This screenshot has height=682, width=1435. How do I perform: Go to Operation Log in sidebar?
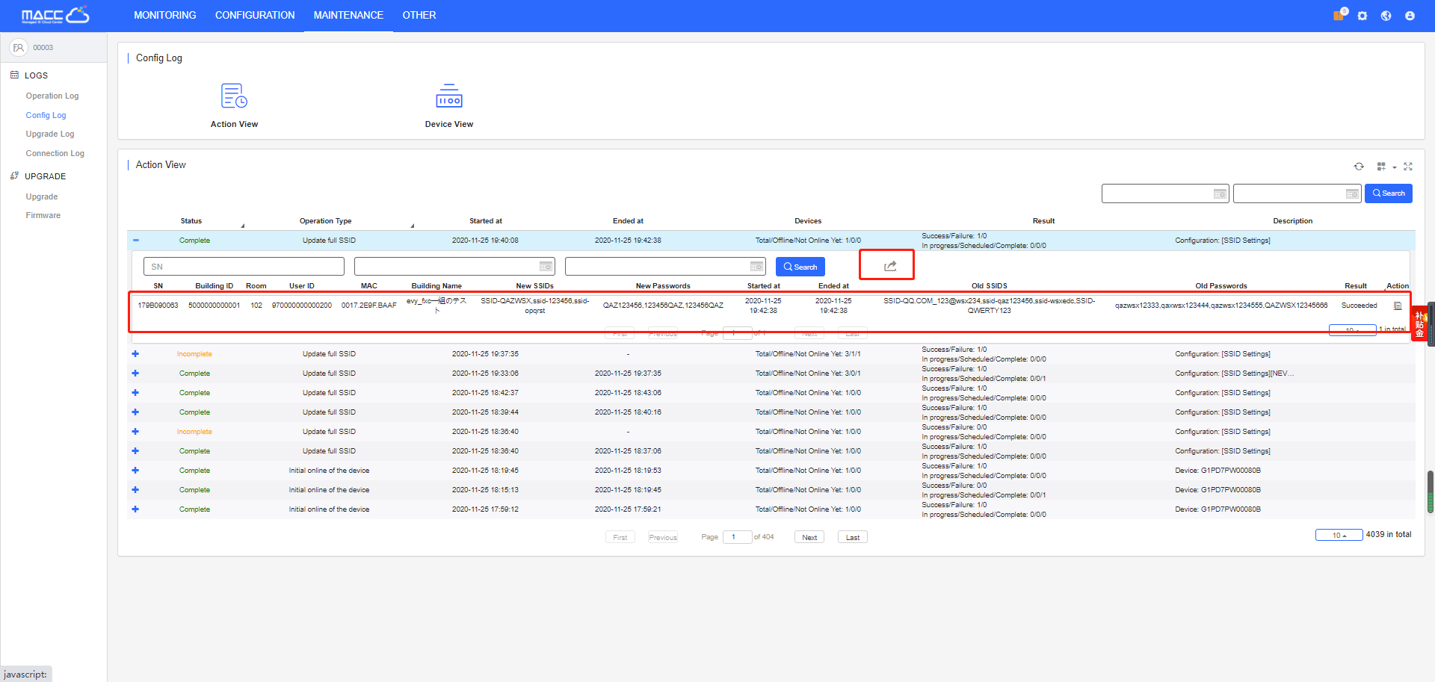[x=52, y=96]
